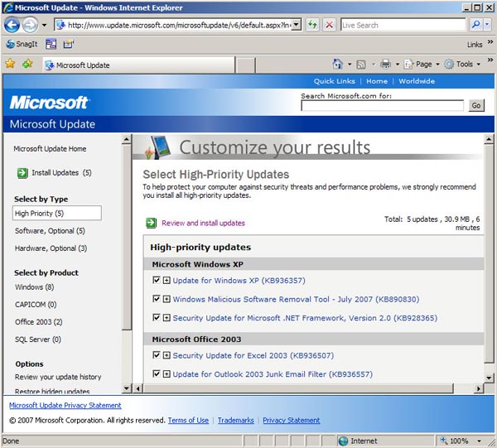Expand details for Outlook Junk Email Filter update
497x448 pixels.
point(166,374)
